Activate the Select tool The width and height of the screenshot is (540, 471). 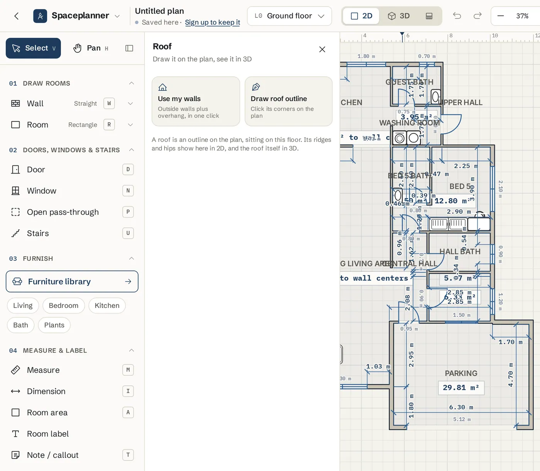click(33, 48)
